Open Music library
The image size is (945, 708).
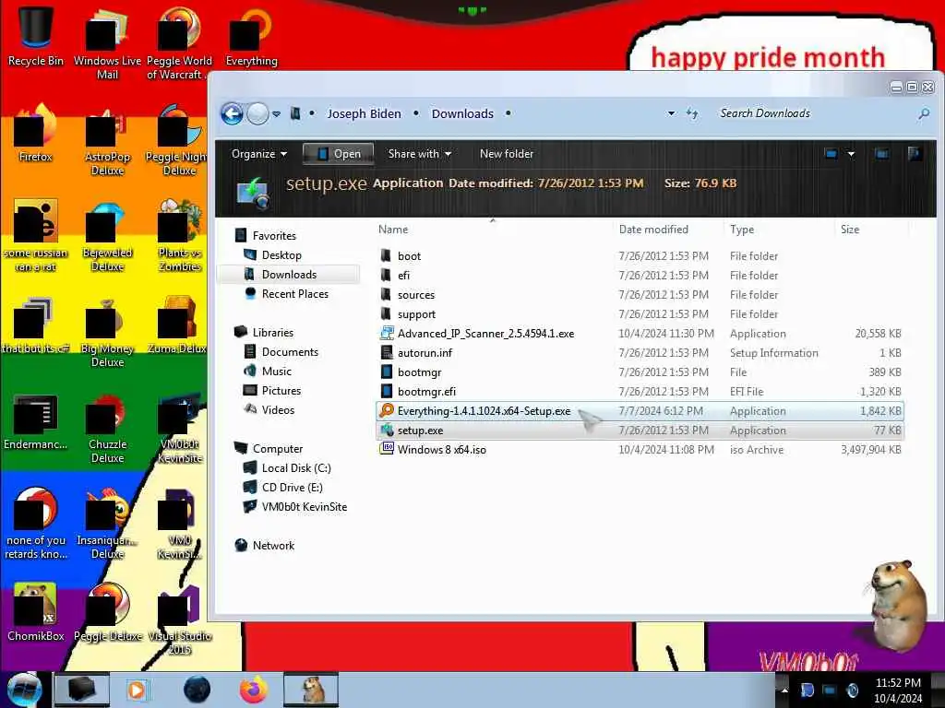[277, 372]
